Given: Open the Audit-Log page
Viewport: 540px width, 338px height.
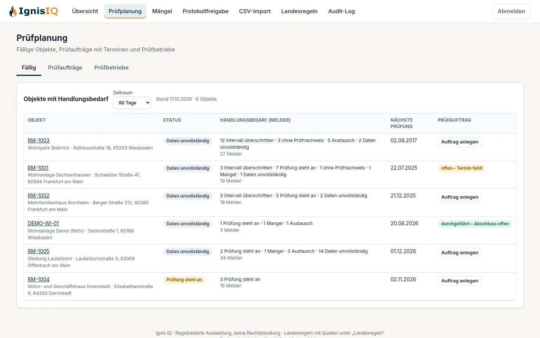Looking at the screenshot, I should [342, 11].
